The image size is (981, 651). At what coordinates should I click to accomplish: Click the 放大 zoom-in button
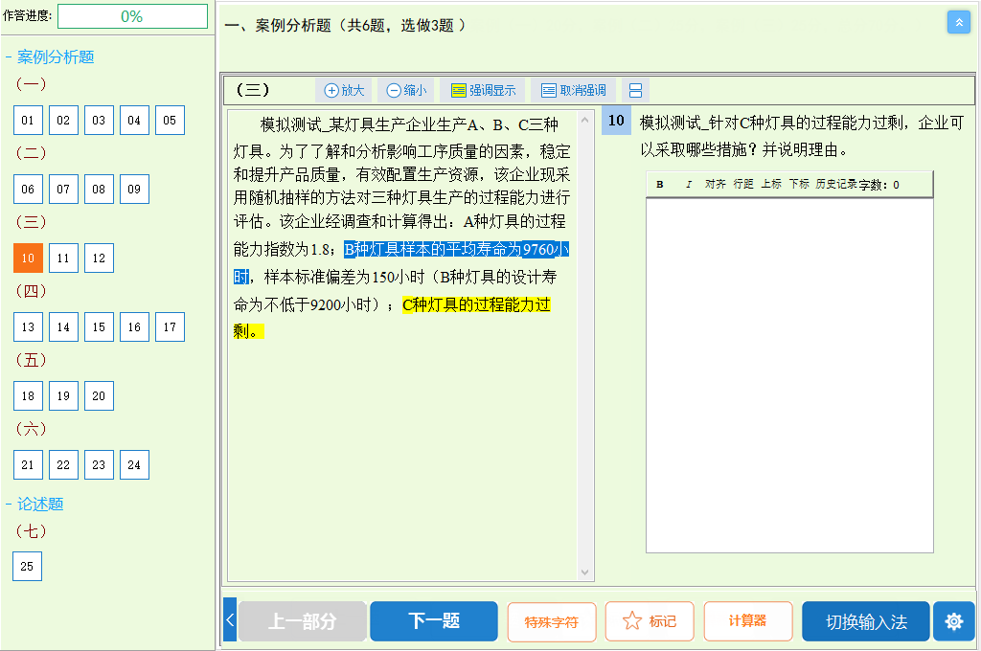(x=344, y=90)
